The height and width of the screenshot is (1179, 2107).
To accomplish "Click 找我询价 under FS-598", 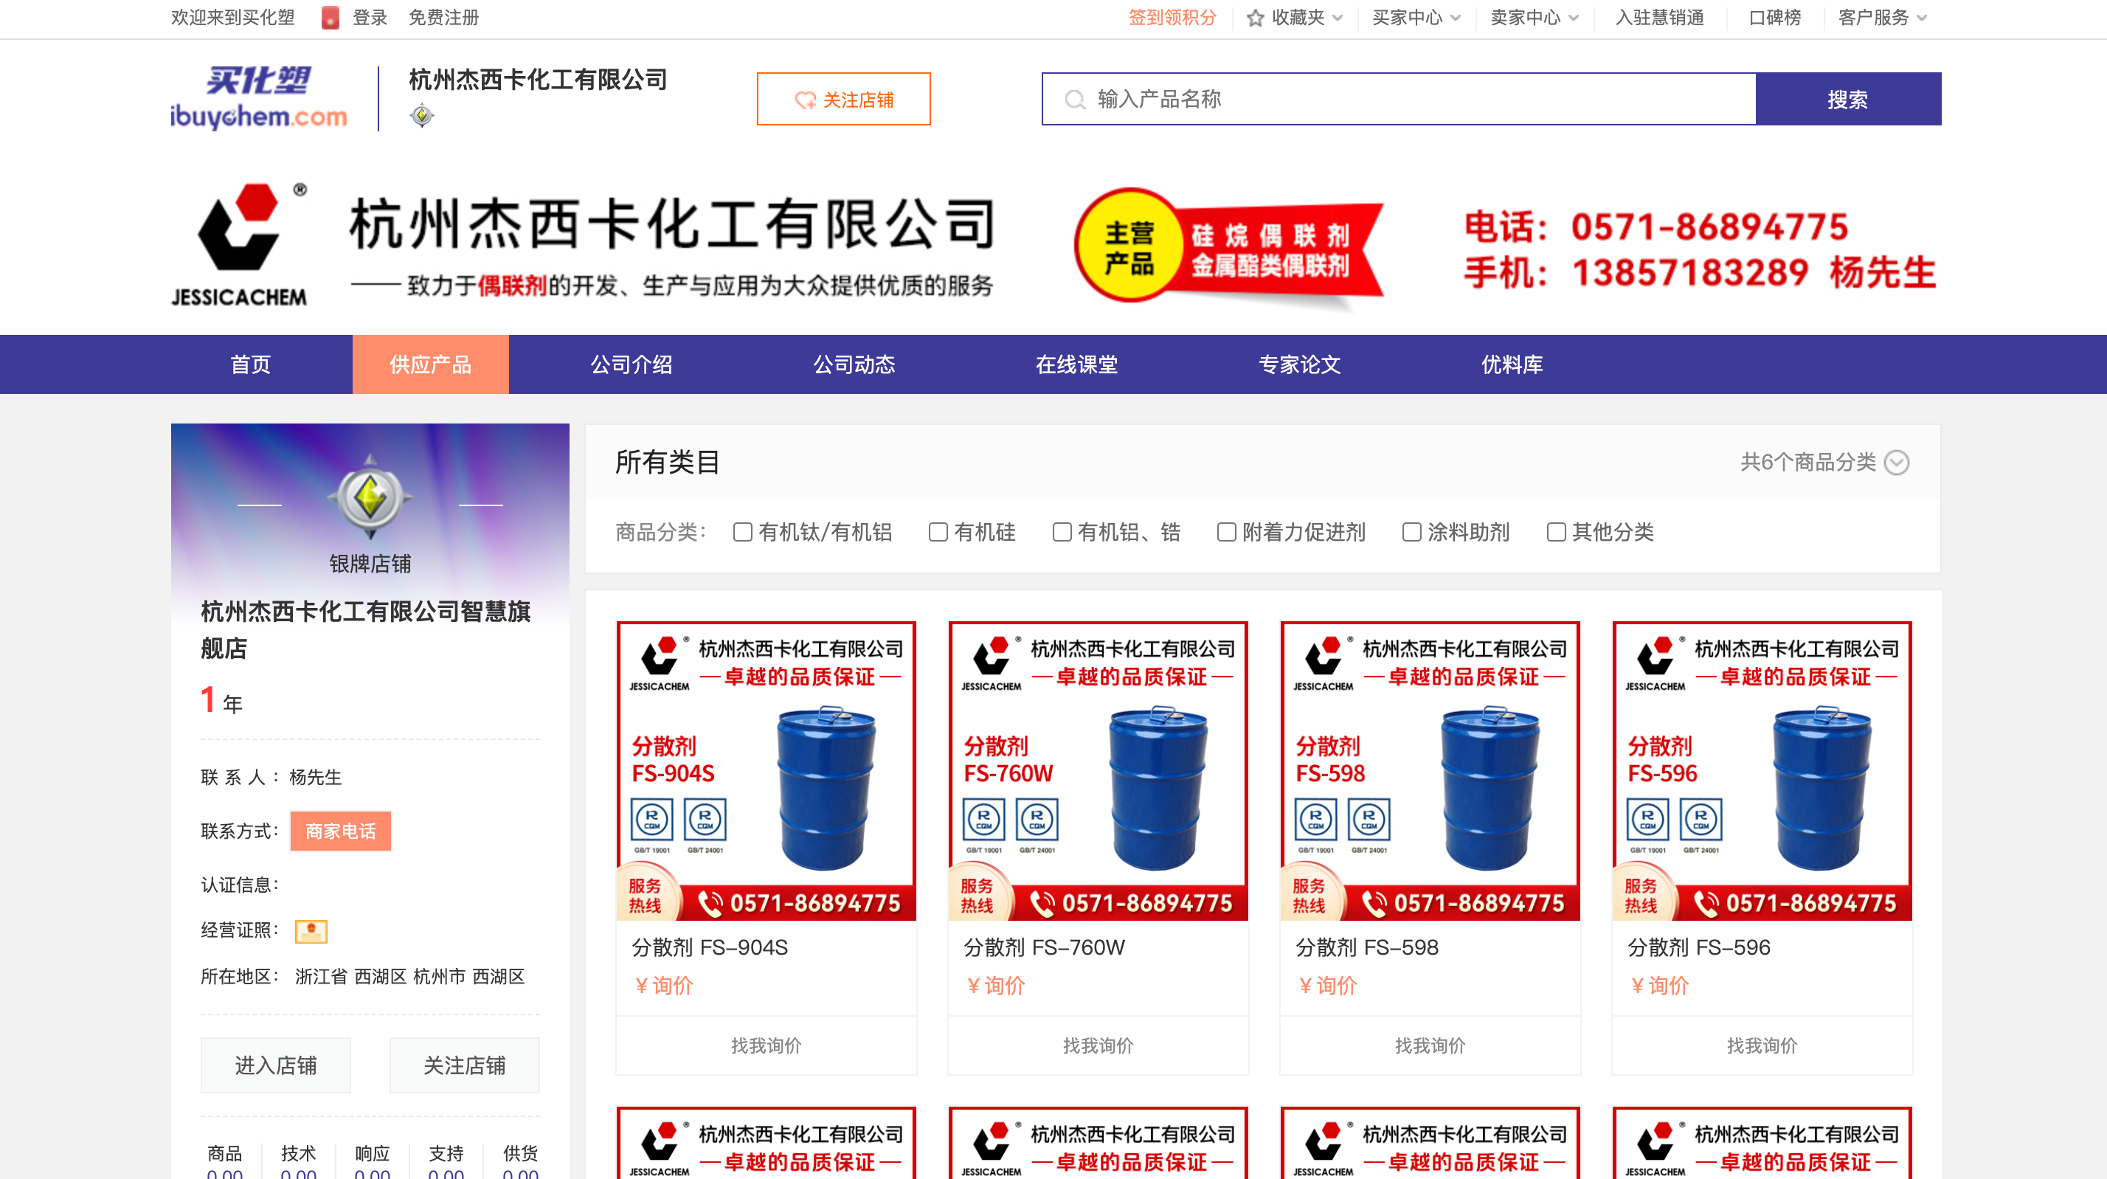I will coord(1430,1045).
